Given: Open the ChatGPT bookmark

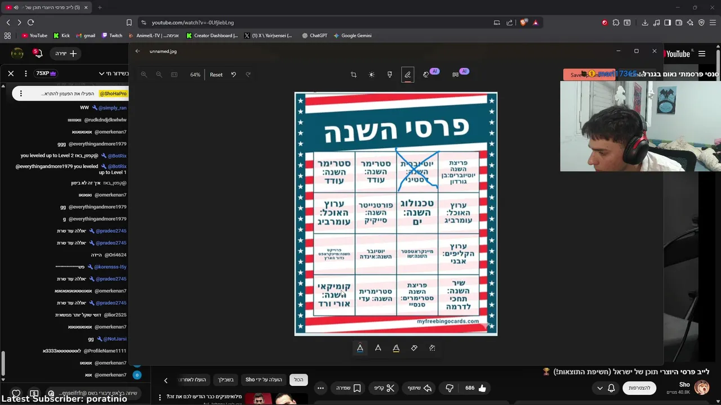Looking at the screenshot, I should point(314,35).
